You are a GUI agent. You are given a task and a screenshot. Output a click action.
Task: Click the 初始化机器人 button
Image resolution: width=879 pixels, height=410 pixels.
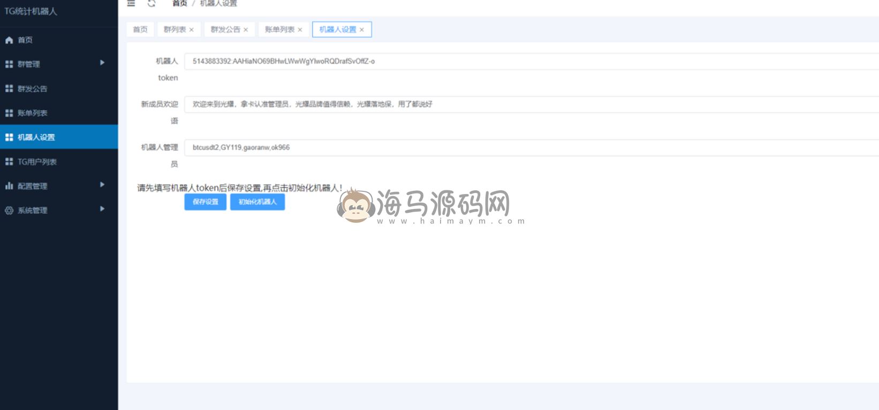coord(257,202)
